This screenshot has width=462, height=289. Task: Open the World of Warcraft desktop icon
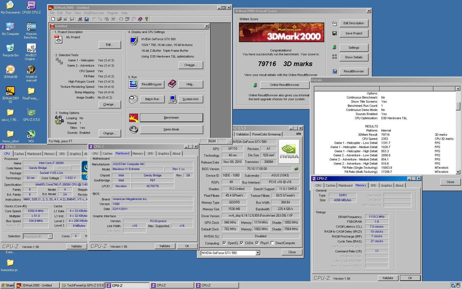click(x=31, y=73)
